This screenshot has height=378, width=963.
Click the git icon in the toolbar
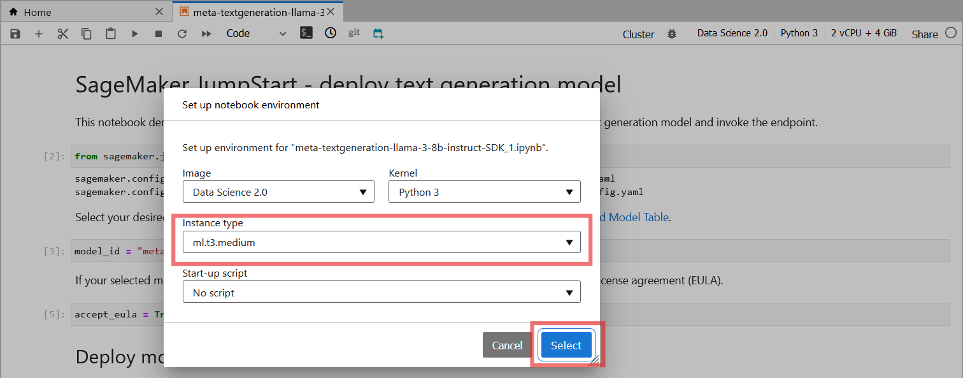[x=354, y=33]
